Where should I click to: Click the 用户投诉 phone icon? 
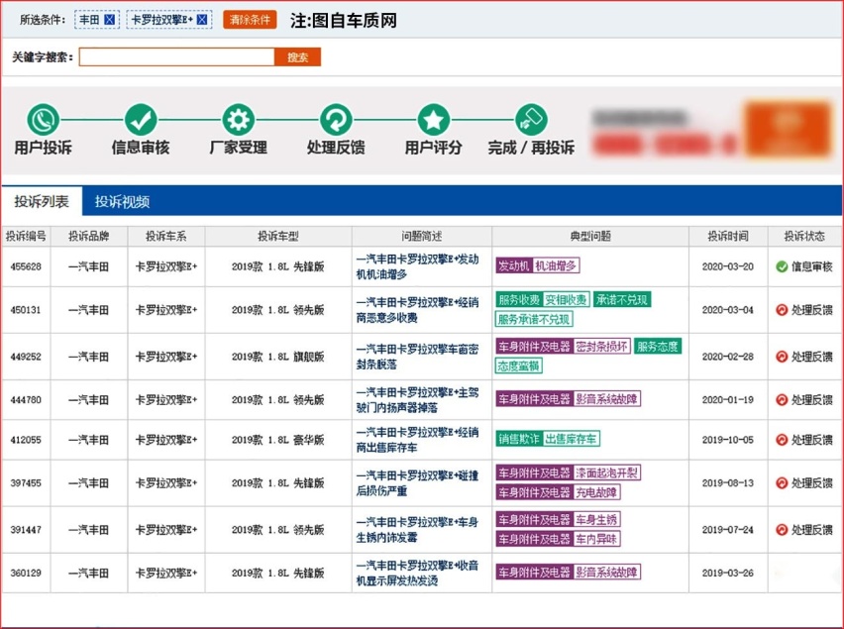(x=43, y=120)
